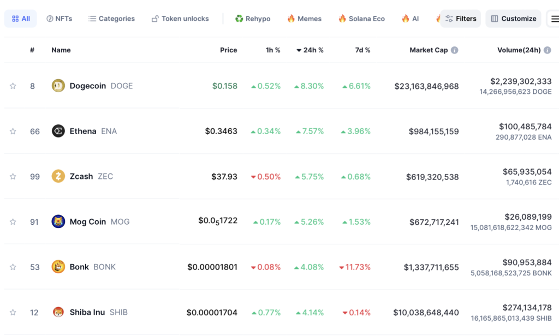This screenshot has width=559, height=336.
Task: Click the Bonk coin logo
Action: tap(58, 267)
